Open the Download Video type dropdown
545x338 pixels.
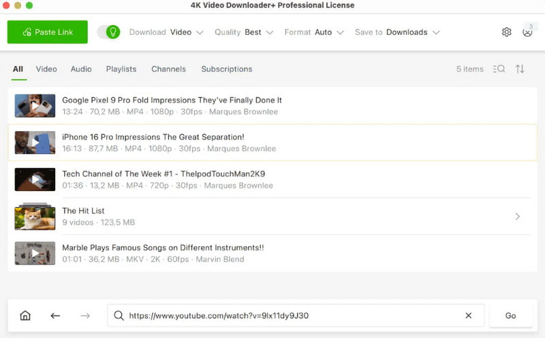pos(166,32)
